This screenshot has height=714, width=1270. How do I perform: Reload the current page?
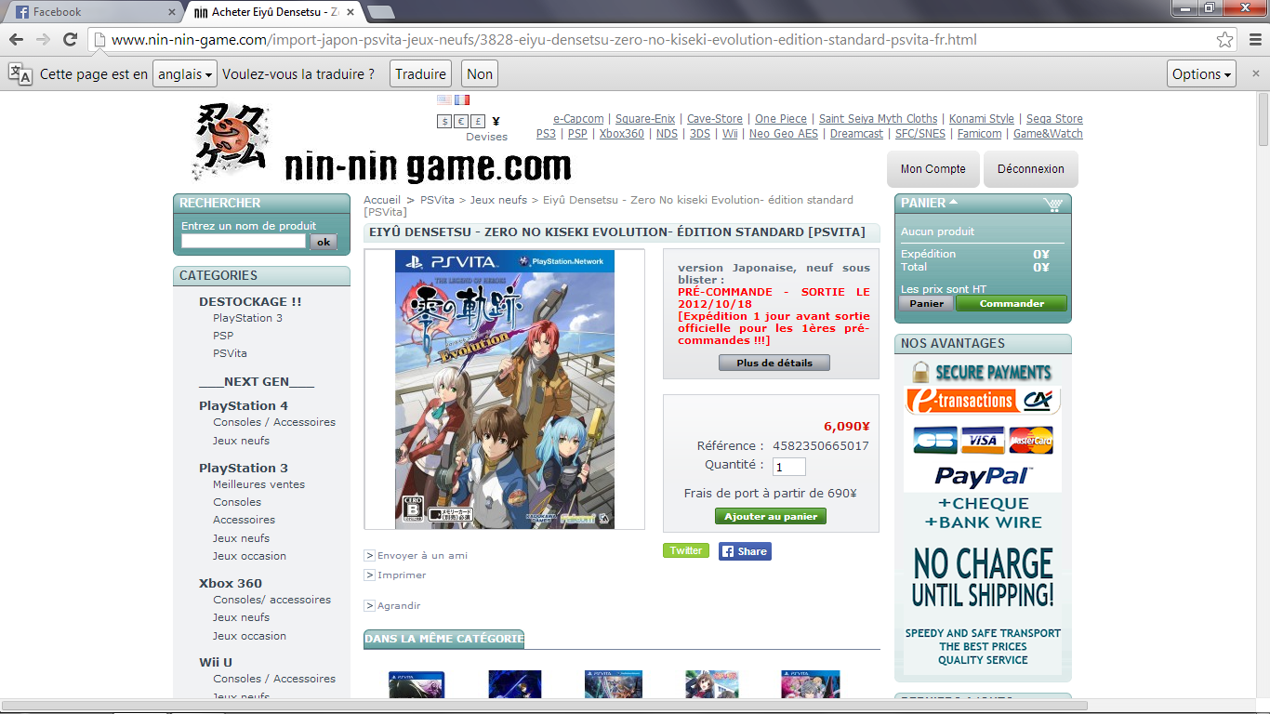pyautogui.click(x=70, y=40)
